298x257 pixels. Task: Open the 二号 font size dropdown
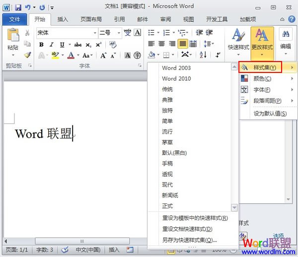click(119, 33)
